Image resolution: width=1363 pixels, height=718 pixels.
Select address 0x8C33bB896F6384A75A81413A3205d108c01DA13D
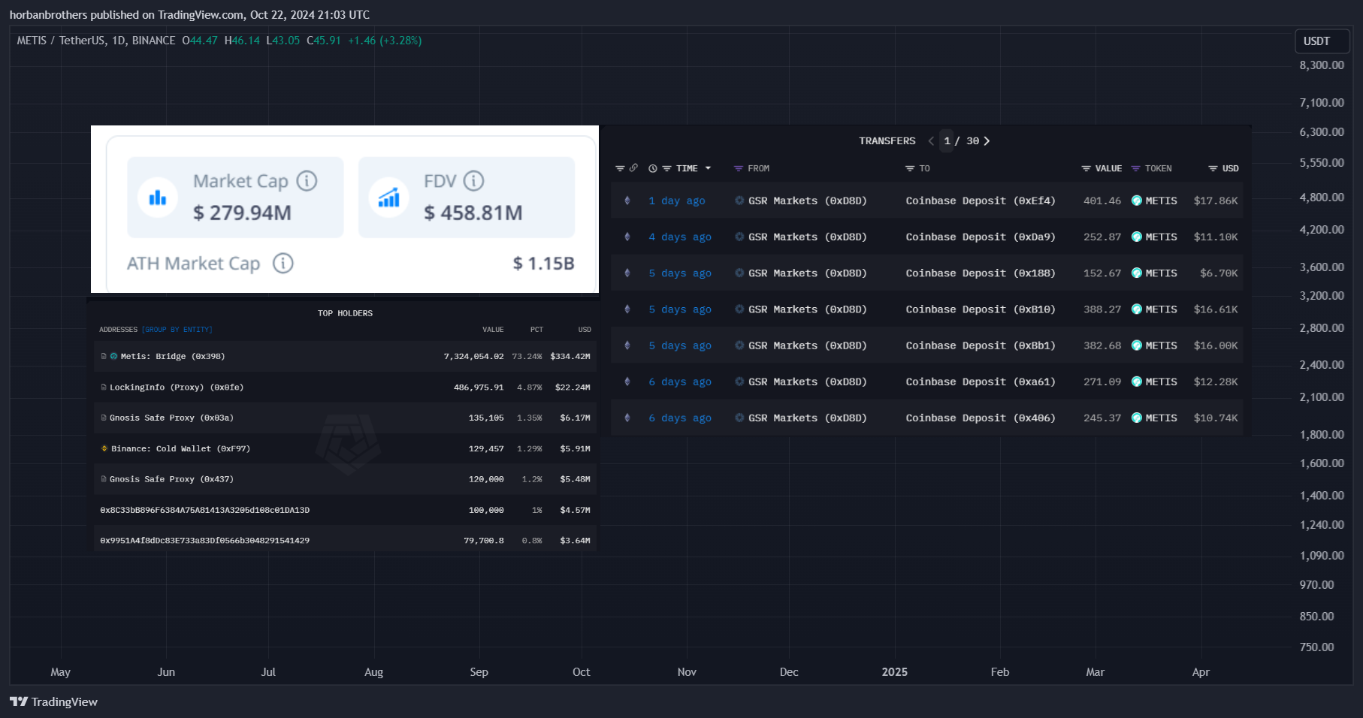[x=205, y=510]
